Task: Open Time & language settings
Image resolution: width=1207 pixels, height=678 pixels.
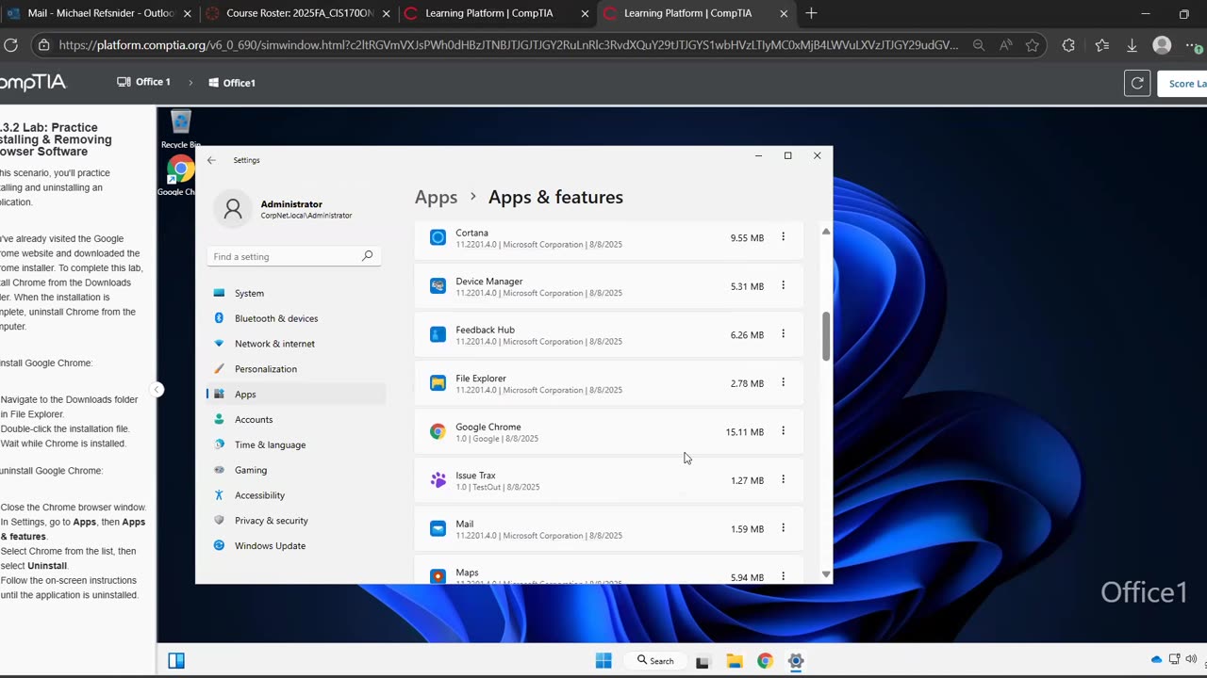Action: [296, 444]
